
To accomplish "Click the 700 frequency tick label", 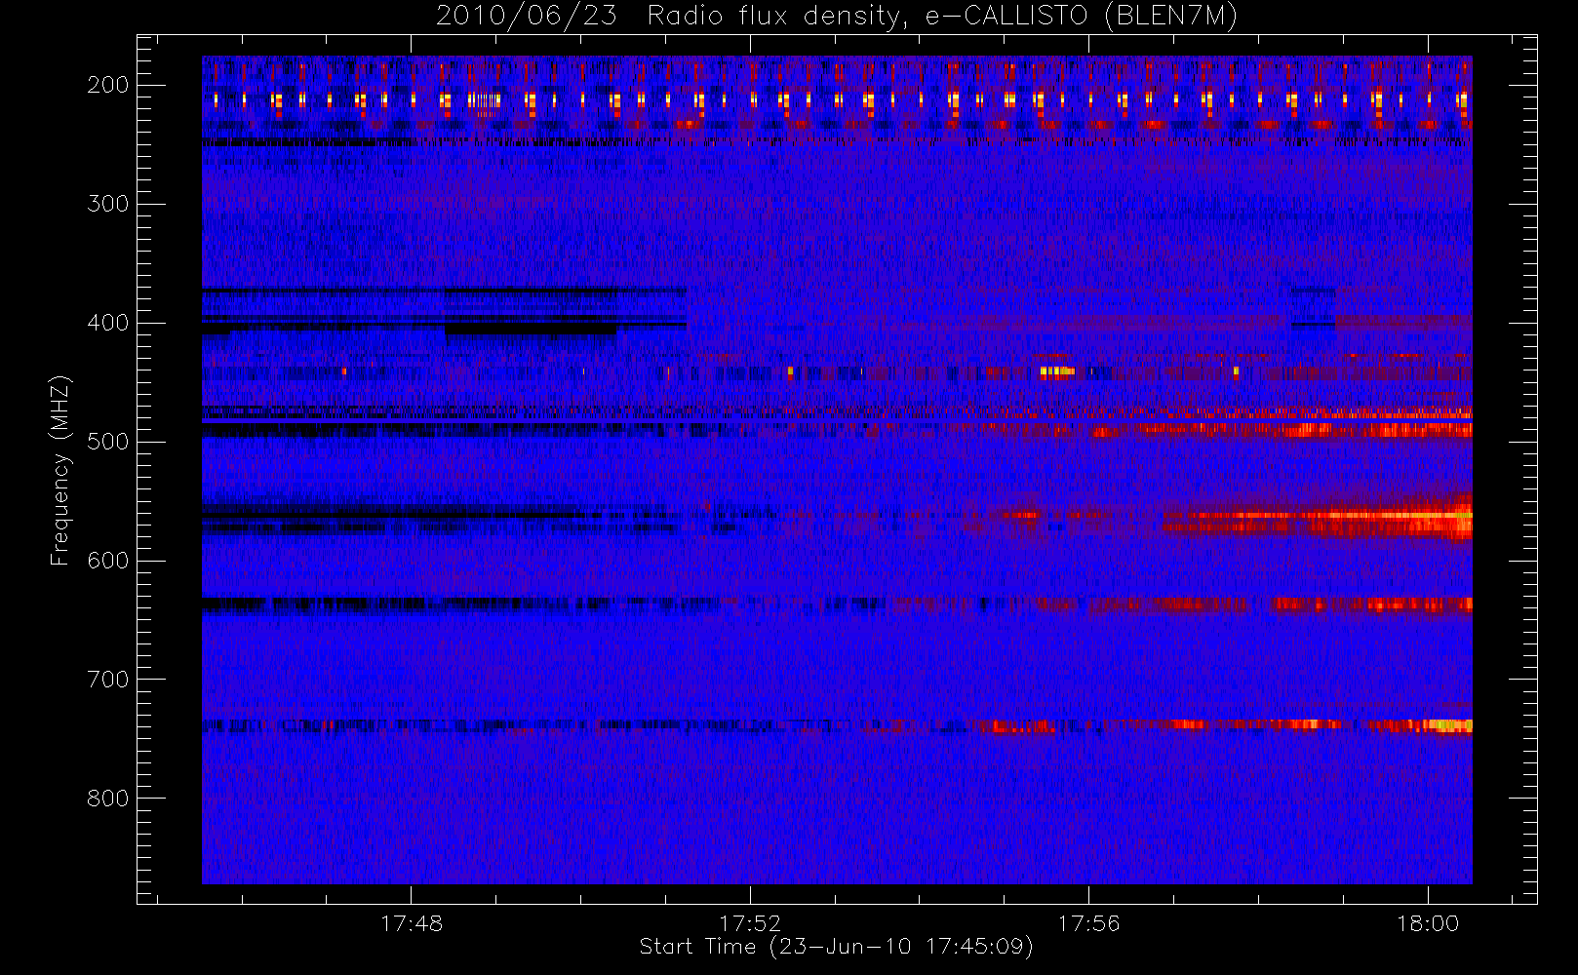I will 107,680.
